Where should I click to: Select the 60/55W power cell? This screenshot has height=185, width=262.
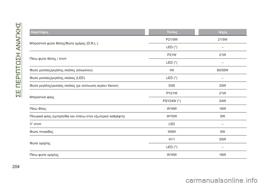pos(223,70)
